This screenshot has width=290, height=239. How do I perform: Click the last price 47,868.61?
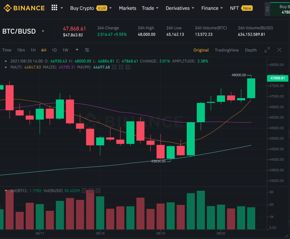[x=75, y=29]
